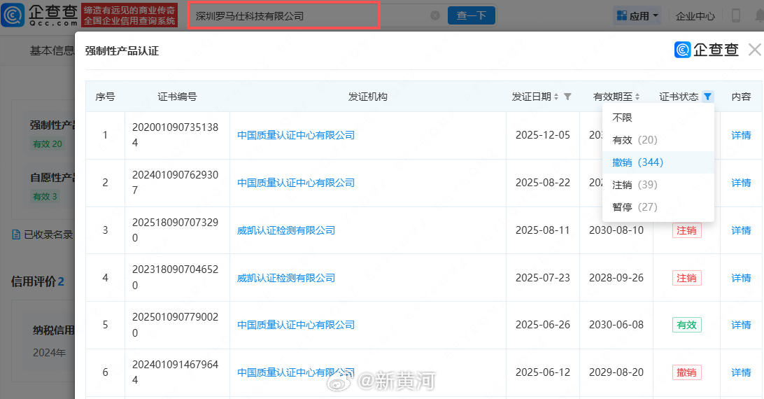Image resolution: width=764 pixels, height=399 pixels.
Task: Click certificate number 2024010914679644
Action: click(176, 372)
